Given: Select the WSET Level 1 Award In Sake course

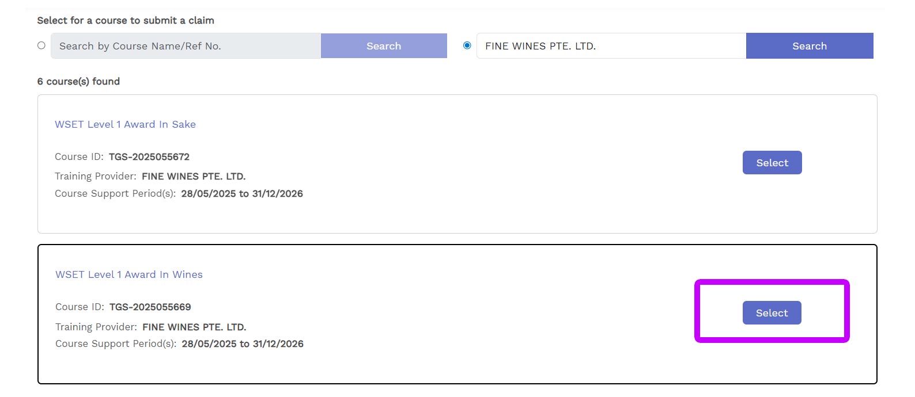Looking at the screenshot, I should 772,163.
